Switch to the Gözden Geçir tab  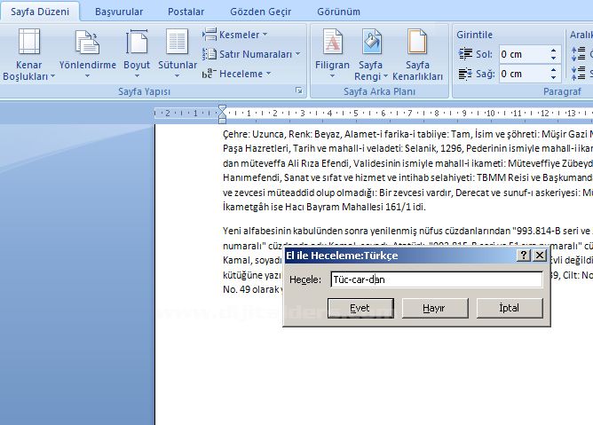261,12
